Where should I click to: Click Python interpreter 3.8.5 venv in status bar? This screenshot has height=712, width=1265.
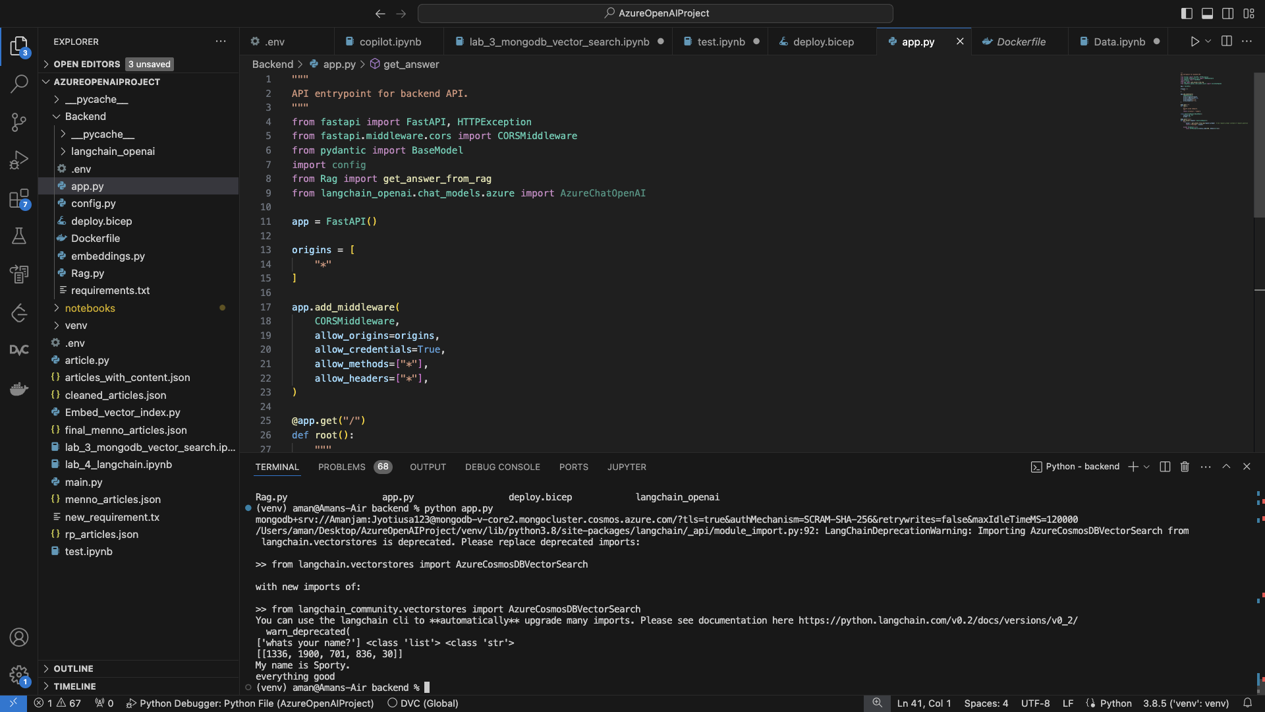[1185, 703]
